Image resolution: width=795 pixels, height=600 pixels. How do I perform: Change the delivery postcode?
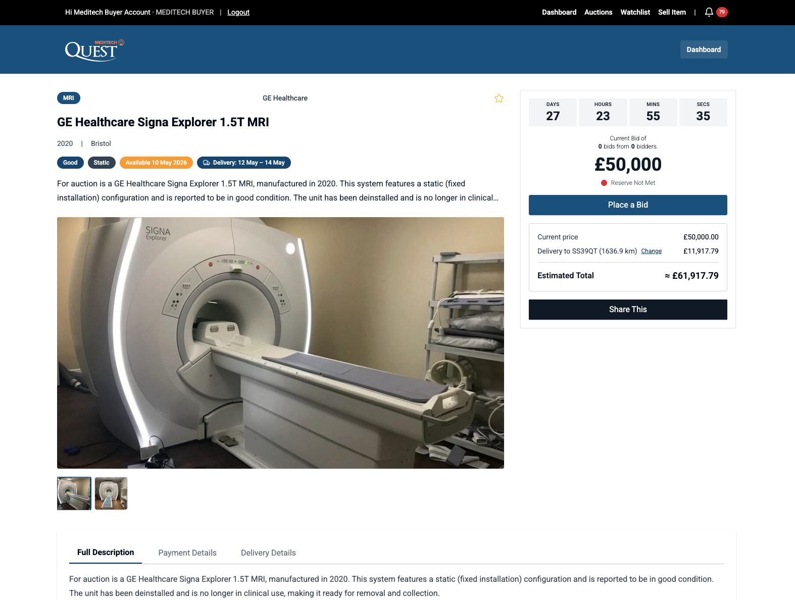(651, 251)
